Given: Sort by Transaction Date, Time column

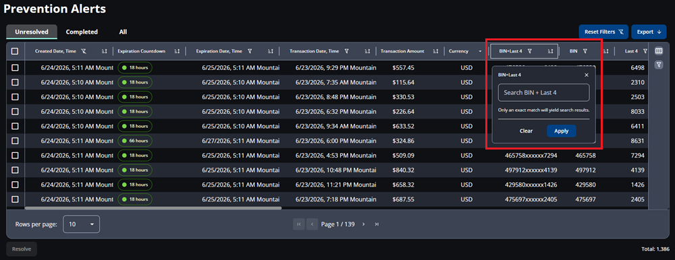Looking at the screenshot, I should 367,51.
